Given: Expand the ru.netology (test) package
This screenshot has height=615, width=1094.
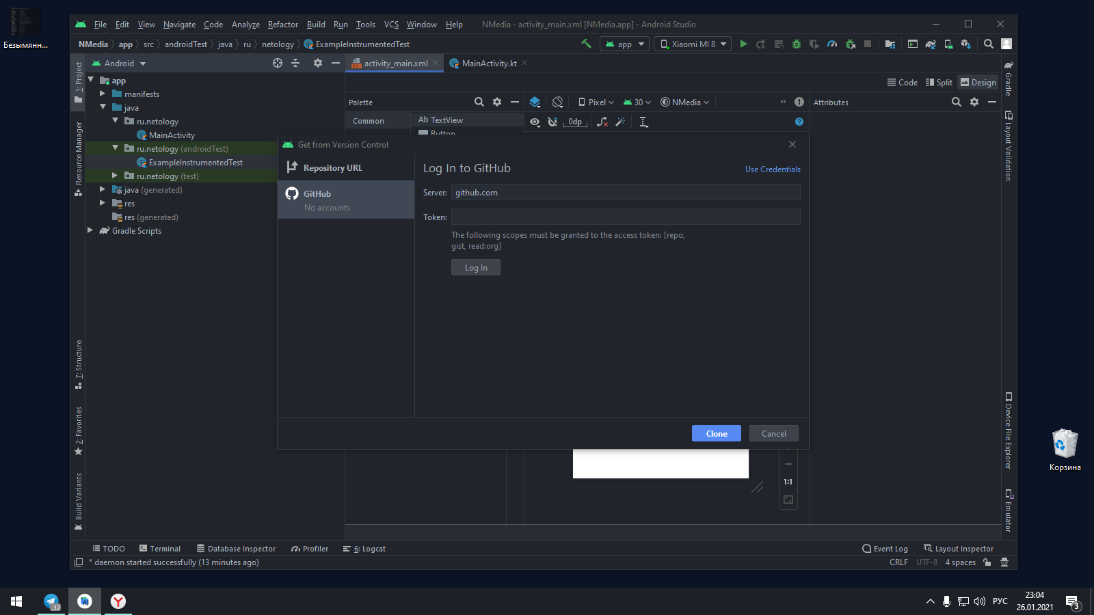Looking at the screenshot, I should [x=115, y=176].
